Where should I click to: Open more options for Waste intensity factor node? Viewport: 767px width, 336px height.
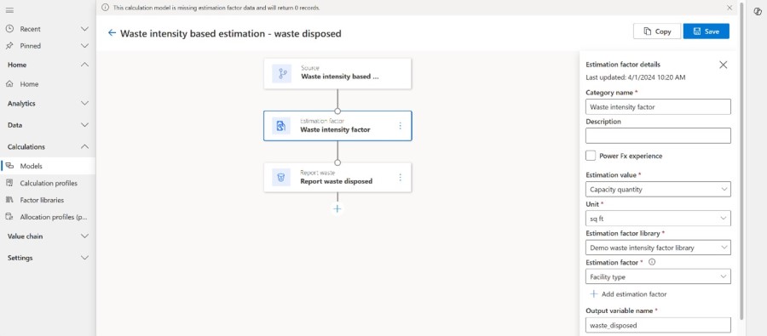pyautogui.click(x=401, y=126)
